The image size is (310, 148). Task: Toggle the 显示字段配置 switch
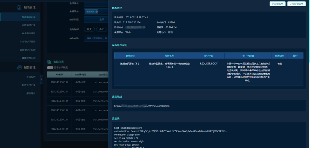point(50,67)
